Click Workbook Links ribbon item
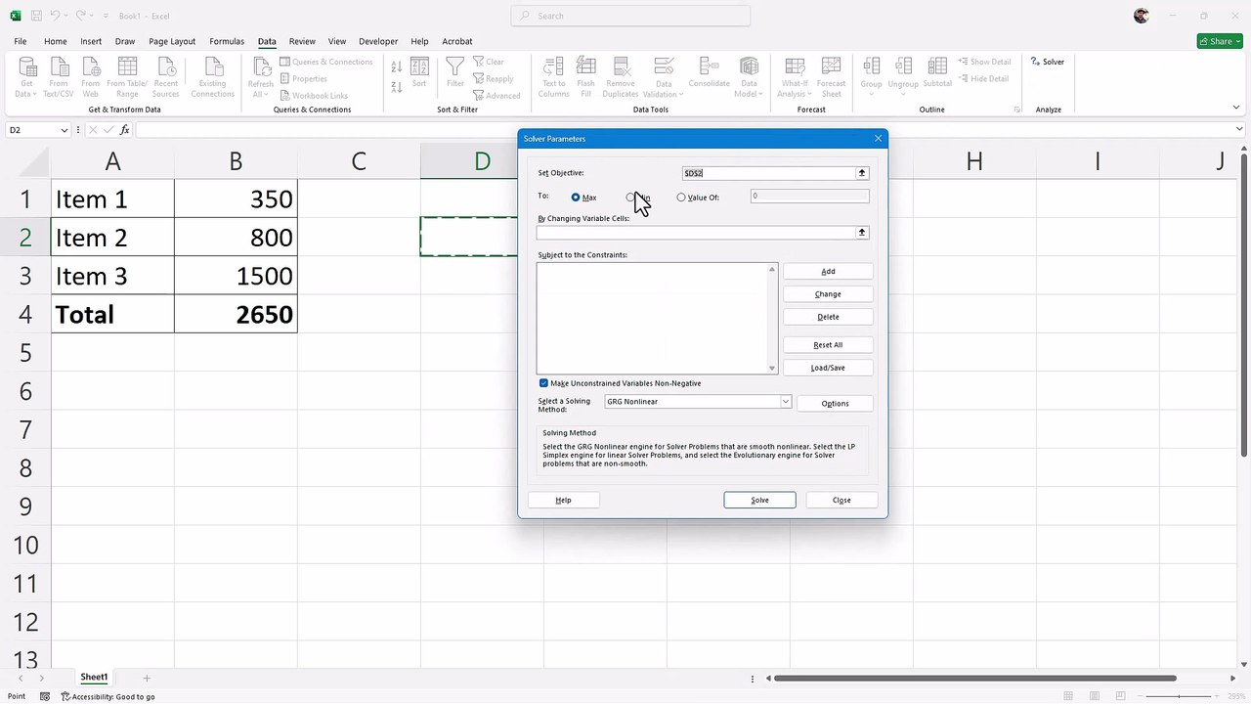The image size is (1251, 704). [x=313, y=96]
